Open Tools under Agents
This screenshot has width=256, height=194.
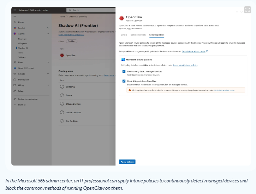[x=20, y=53]
